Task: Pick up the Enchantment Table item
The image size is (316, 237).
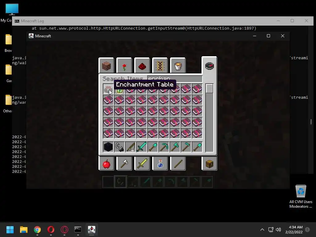Action: pyautogui.click(x=108, y=89)
